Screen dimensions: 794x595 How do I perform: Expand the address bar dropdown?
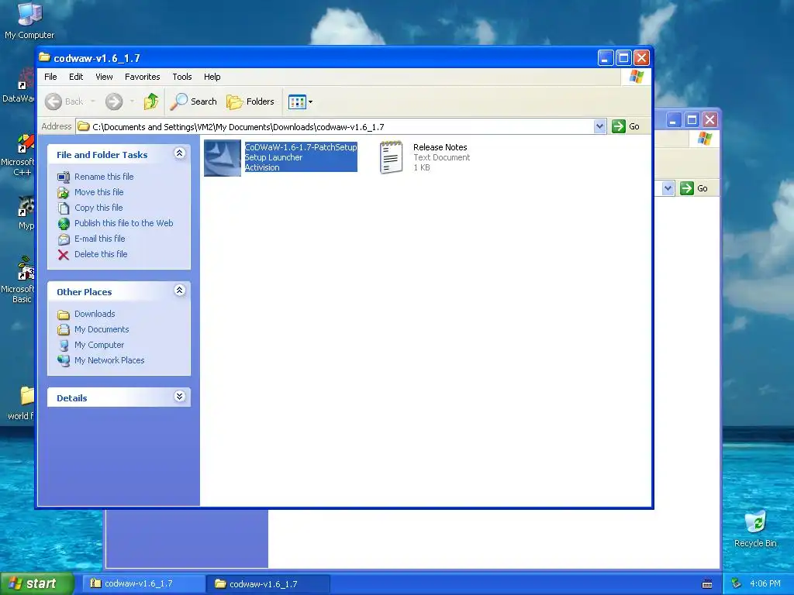click(599, 126)
